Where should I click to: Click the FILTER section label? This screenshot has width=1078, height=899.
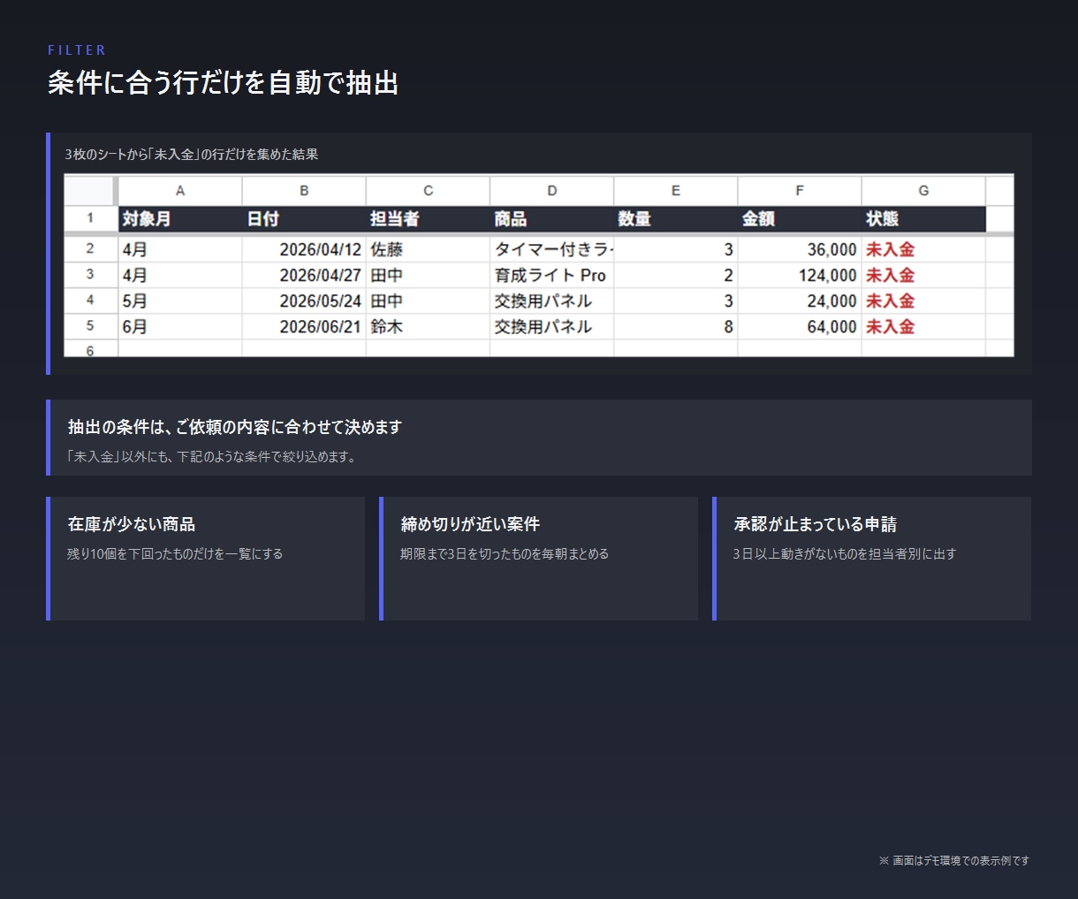click(77, 50)
